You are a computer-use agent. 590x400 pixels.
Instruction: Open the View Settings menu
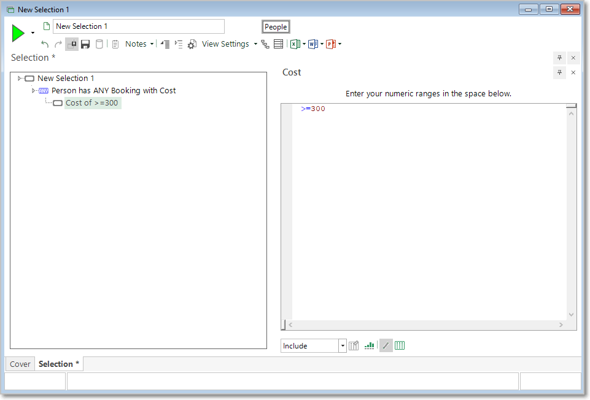point(225,44)
